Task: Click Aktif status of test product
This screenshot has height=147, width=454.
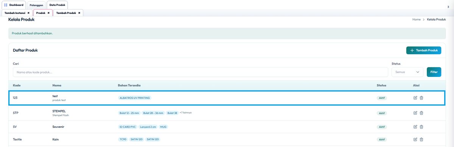Action: [x=382, y=98]
